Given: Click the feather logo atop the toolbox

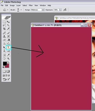Looking at the screenshot, I should point(6,18).
